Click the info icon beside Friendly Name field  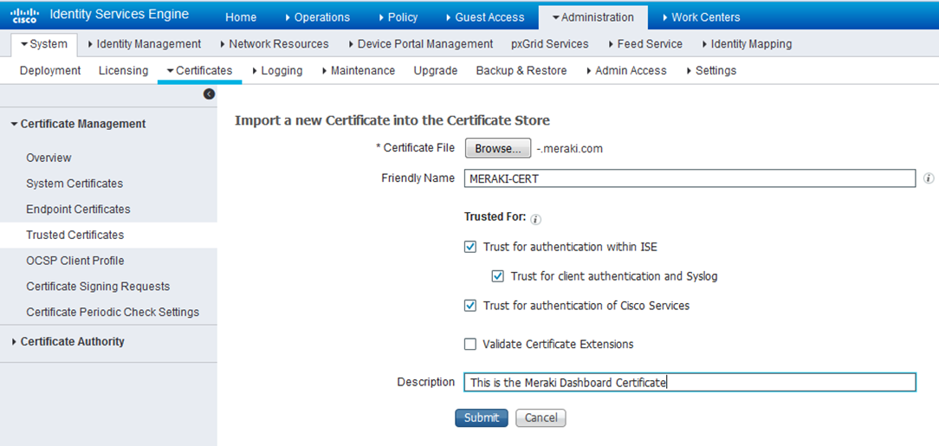[x=929, y=178]
